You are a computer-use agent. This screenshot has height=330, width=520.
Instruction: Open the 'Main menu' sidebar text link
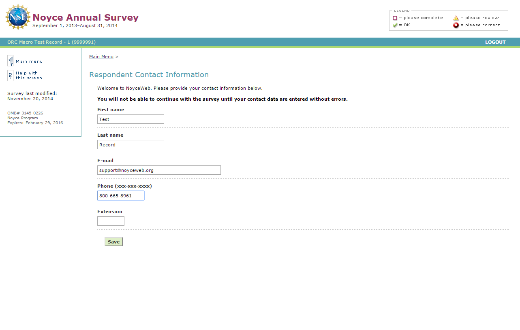(29, 61)
